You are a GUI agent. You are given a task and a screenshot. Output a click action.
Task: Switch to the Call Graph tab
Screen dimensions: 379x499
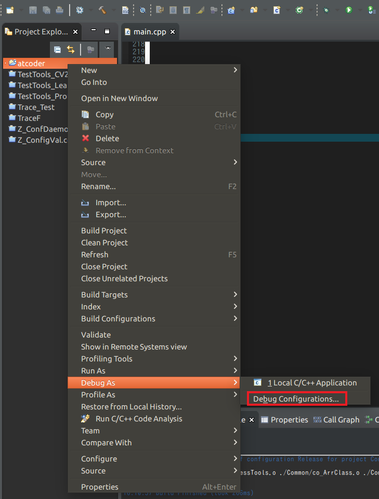pos(342,419)
